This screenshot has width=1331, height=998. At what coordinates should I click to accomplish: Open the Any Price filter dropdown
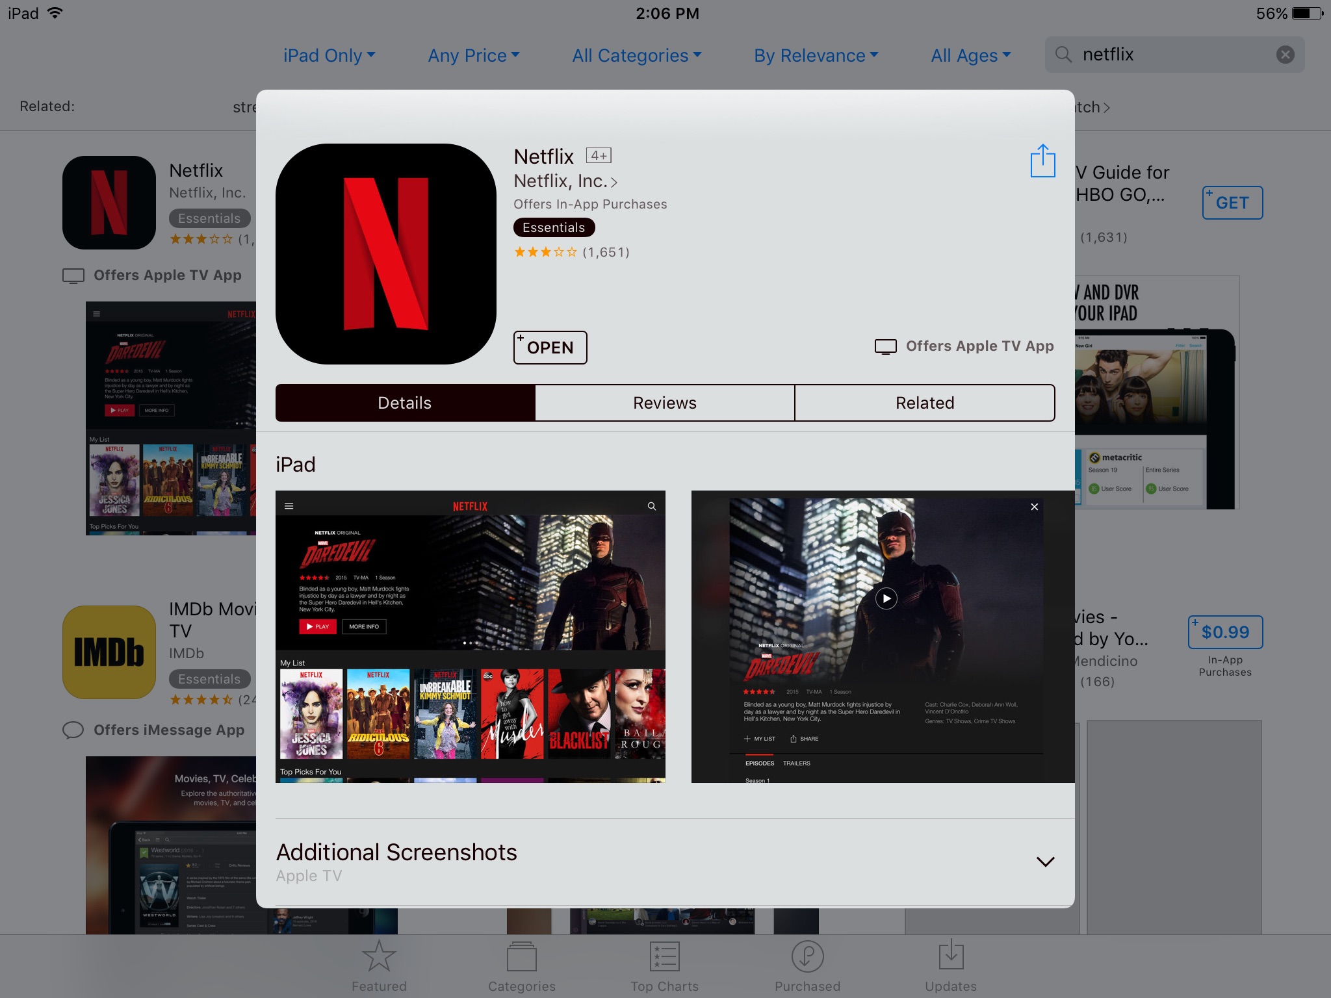(x=473, y=55)
